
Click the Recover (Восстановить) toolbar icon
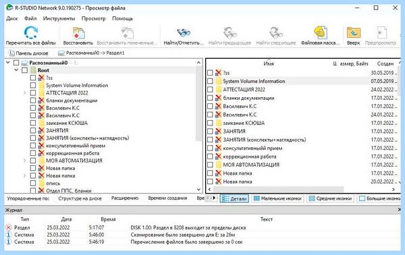coord(78,33)
